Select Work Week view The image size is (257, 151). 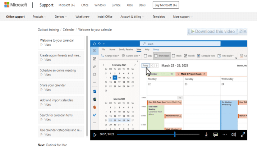pos(162,56)
